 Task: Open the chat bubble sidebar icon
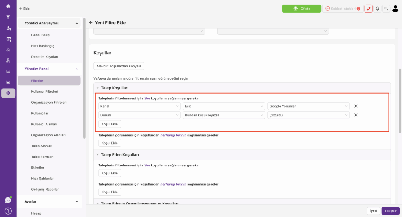click(8, 200)
